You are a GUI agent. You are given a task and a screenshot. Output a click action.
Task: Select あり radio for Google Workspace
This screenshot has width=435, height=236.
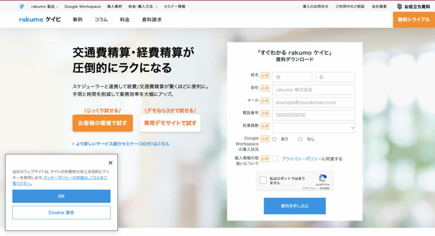tap(274, 139)
